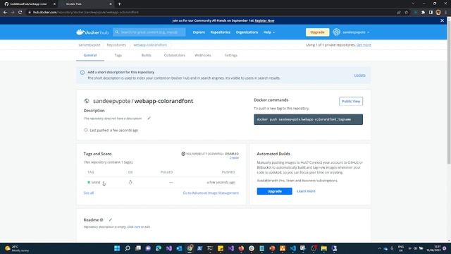
Task: Open the taskbar search icon
Action: [128, 248]
